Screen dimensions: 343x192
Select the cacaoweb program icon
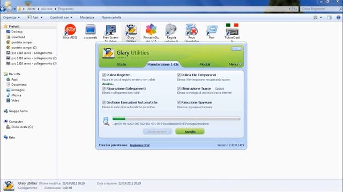(x=91, y=30)
